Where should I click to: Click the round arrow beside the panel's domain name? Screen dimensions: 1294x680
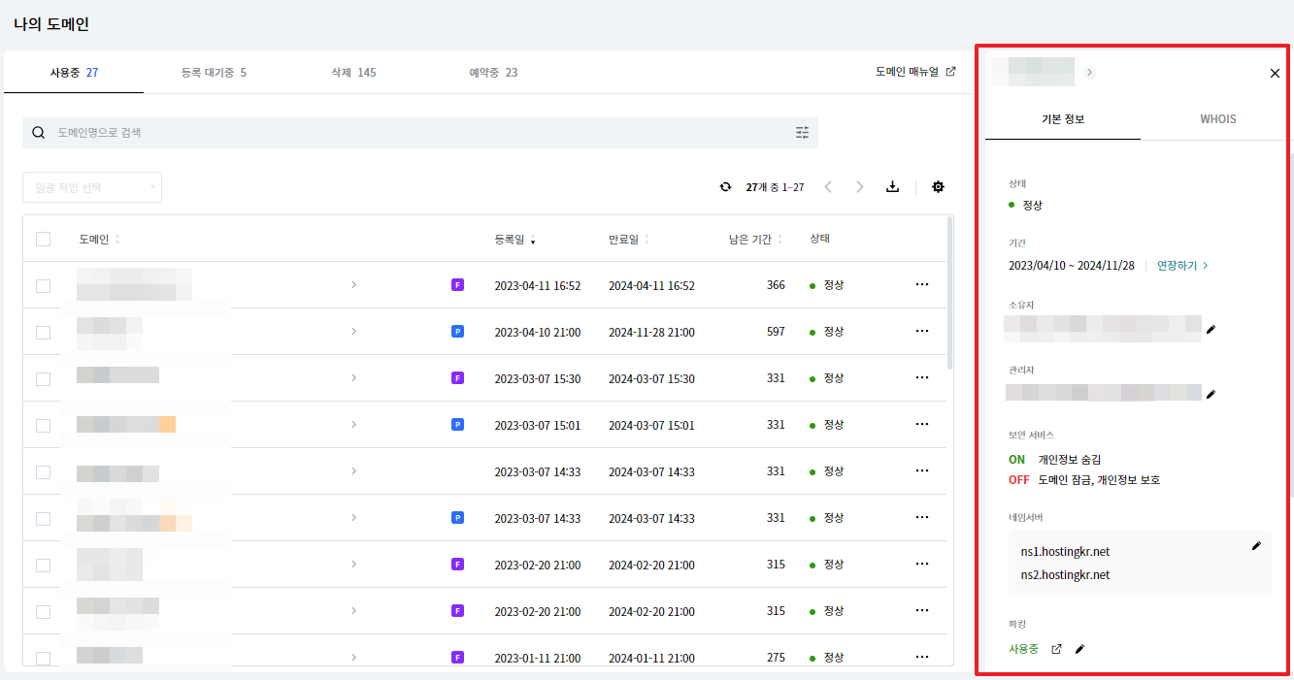[1089, 73]
